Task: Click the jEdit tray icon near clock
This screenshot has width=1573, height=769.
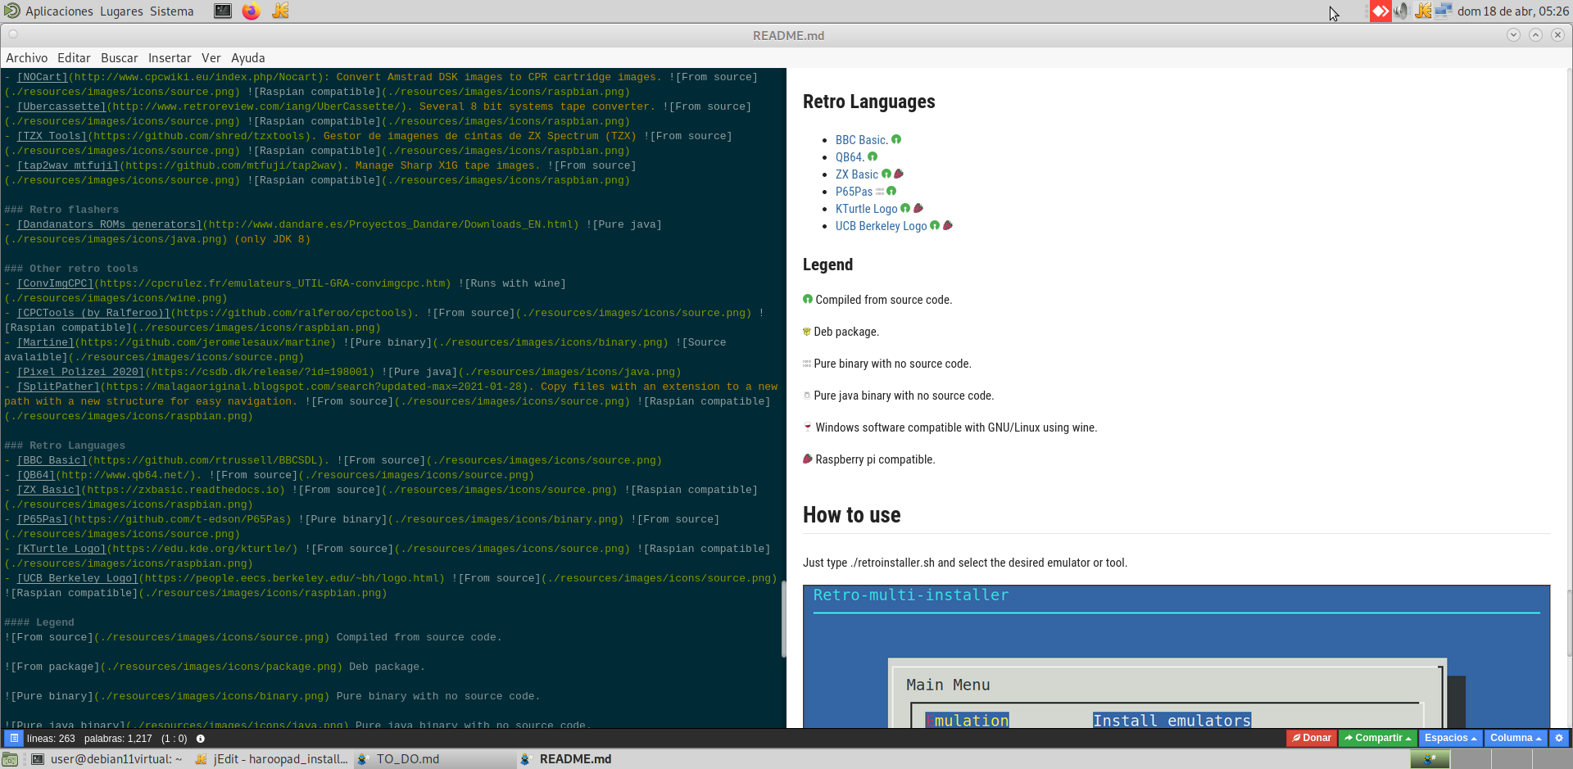Action: [1423, 11]
